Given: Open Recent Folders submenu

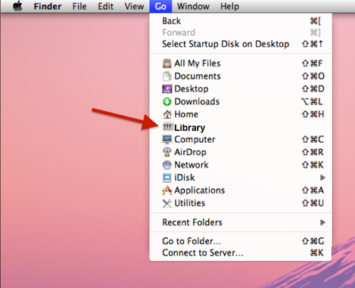Looking at the screenshot, I should tap(241, 222).
